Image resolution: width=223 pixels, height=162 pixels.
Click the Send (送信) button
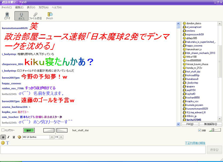coord(214,149)
